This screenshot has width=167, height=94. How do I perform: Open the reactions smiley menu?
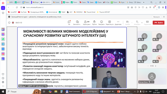click(101, 23)
